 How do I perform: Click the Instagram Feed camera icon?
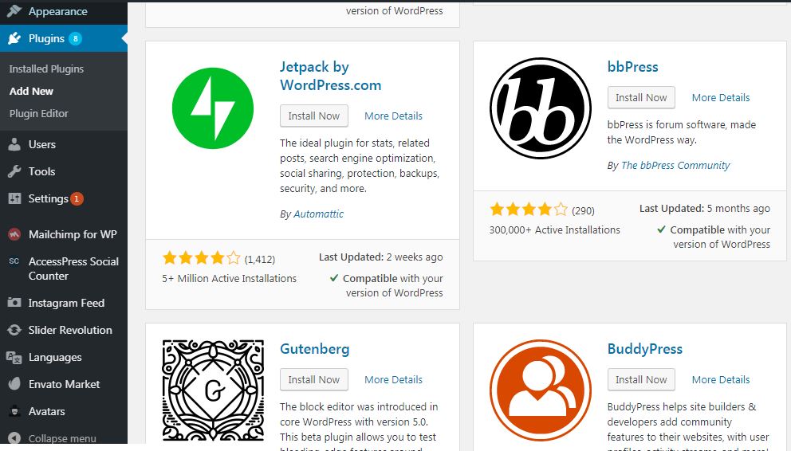14,303
